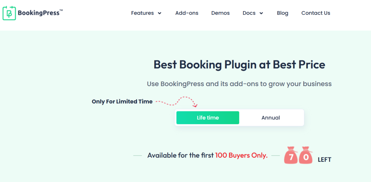Click the money bag showing 0
Viewport: 371px width, 182px height.
(x=306, y=155)
